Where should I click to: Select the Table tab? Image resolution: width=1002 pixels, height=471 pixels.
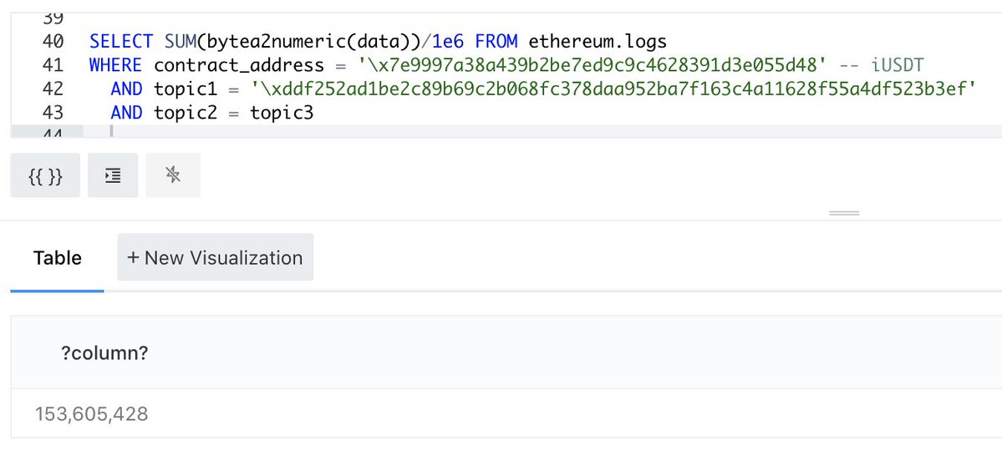[58, 258]
